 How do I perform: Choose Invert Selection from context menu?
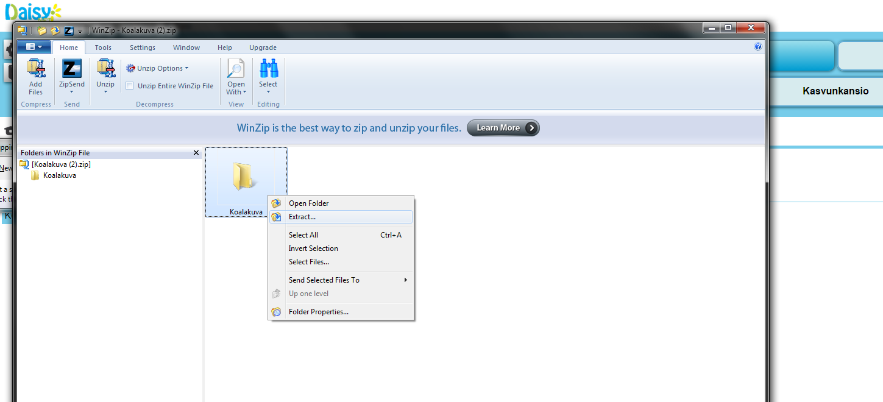pyautogui.click(x=341, y=249)
